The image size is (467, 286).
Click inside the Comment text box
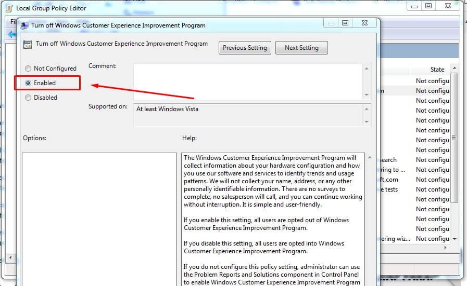click(248, 81)
